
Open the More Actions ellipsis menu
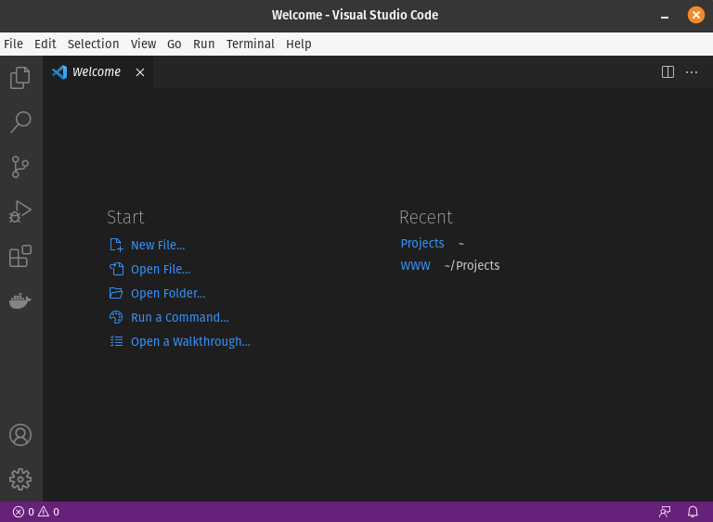(x=692, y=72)
